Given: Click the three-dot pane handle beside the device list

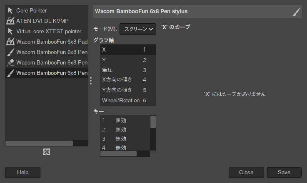Looking at the screenshot, I should pos(91,81).
